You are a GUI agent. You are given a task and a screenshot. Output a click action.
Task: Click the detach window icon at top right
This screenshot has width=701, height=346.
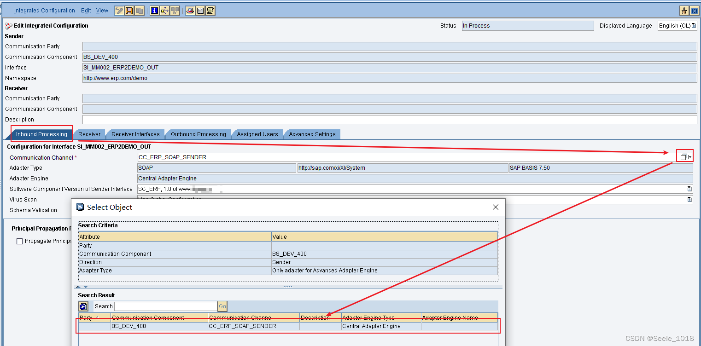coord(694,11)
